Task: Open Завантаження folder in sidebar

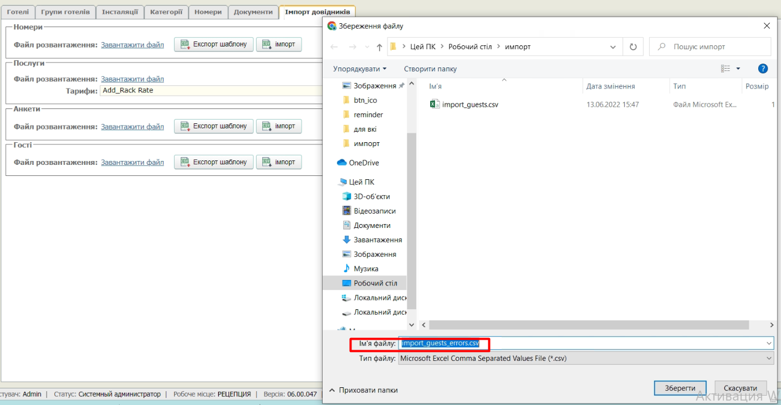Action: point(377,240)
